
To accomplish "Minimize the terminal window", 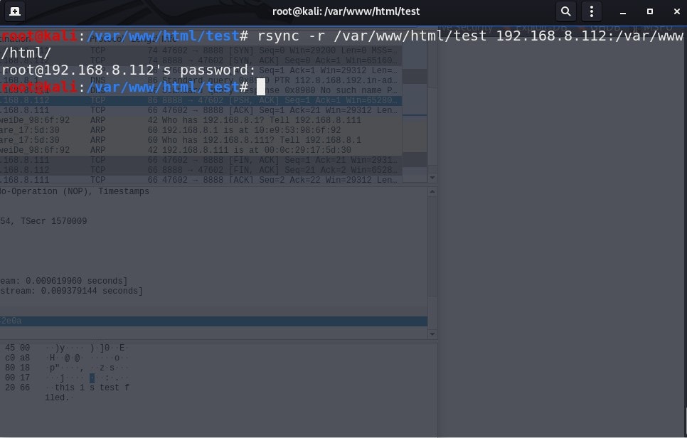I will point(622,12).
